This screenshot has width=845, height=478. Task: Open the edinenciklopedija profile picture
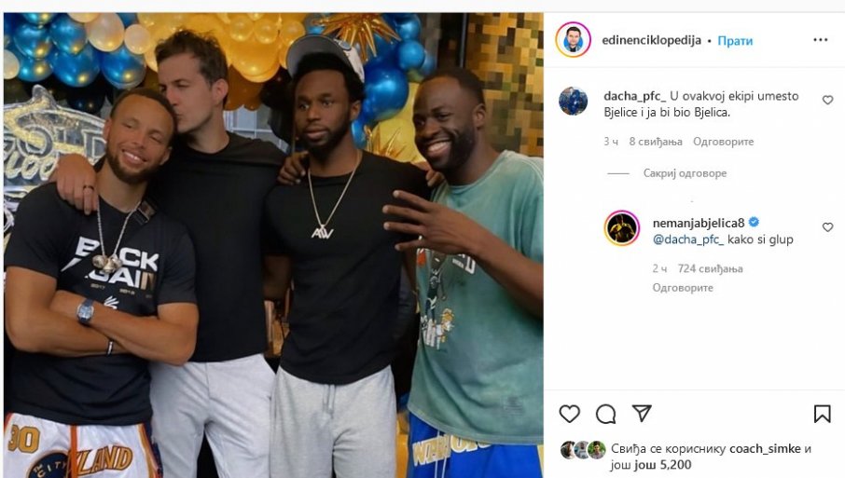coord(574,41)
